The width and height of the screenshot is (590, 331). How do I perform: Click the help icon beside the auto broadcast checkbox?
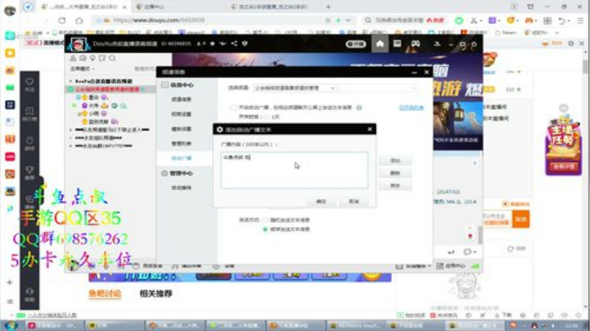click(x=360, y=107)
